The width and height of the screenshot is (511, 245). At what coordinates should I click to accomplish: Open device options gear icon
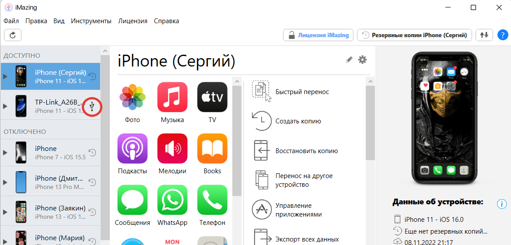pos(362,59)
